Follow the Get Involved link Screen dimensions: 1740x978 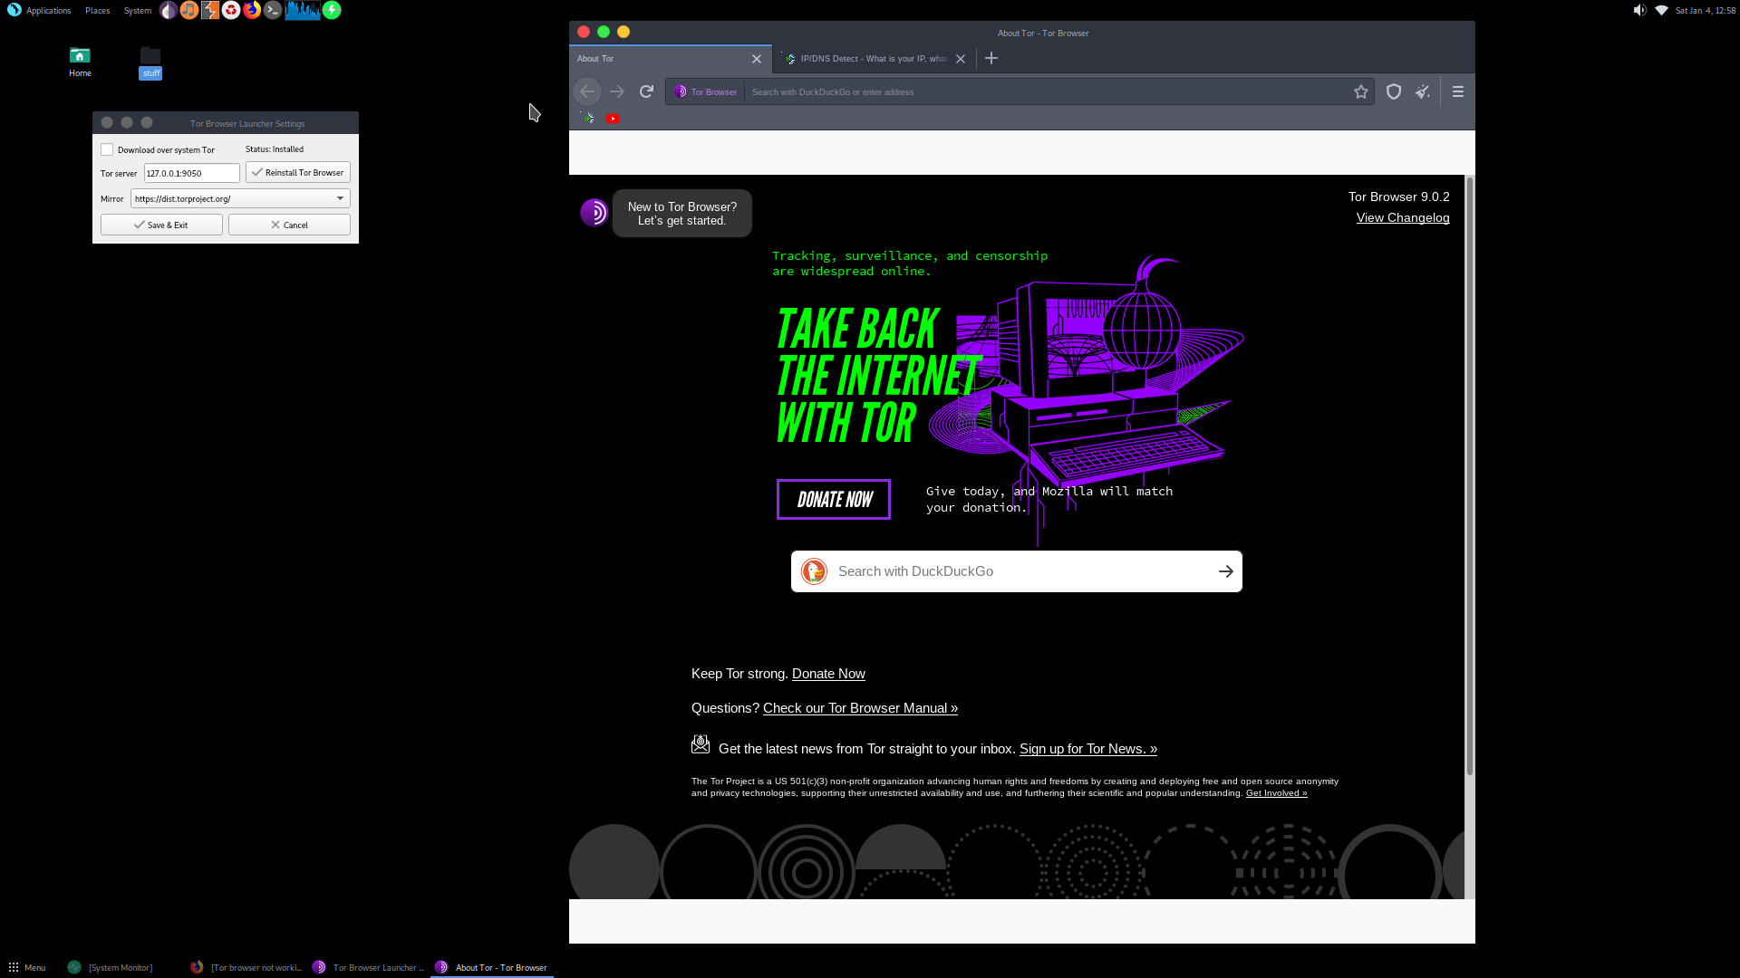point(1276,793)
